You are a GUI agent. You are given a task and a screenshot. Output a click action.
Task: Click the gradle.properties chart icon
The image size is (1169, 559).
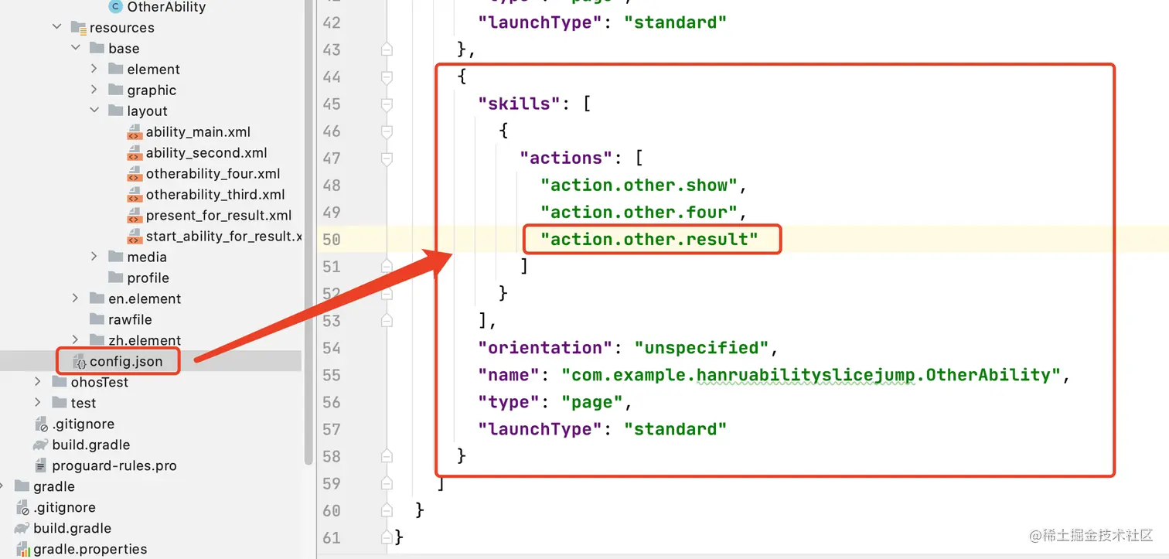point(22,550)
